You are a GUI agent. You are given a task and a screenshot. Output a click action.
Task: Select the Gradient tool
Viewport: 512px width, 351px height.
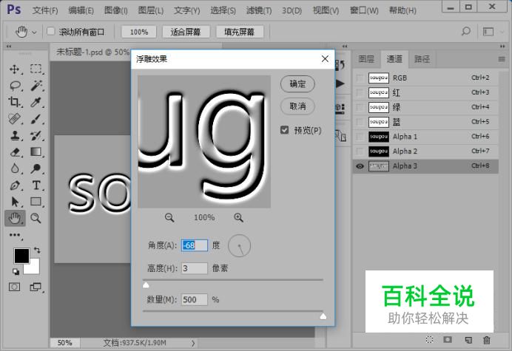[x=36, y=152]
